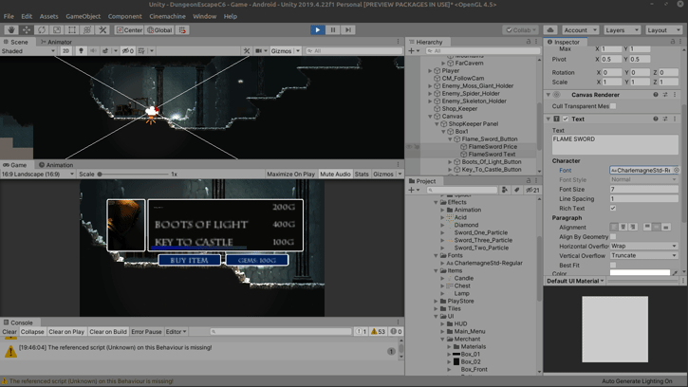688x387 pixels.
Task: Collapse the Merchant folder in Project
Action: pos(442,340)
